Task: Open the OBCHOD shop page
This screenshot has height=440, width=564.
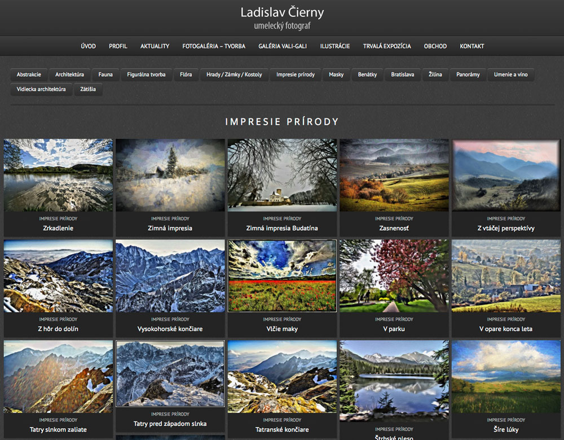Action: coord(435,46)
